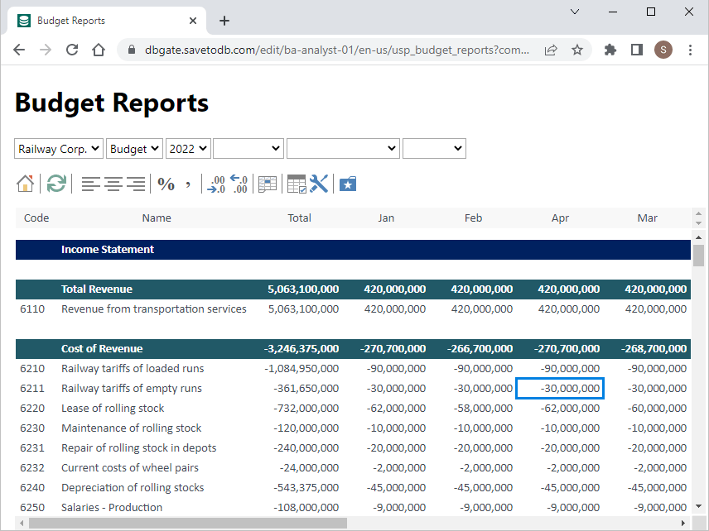Open the tab search chevron in title bar
Image resolution: width=709 pixels, height=531 pixels.
pos(575,12)
